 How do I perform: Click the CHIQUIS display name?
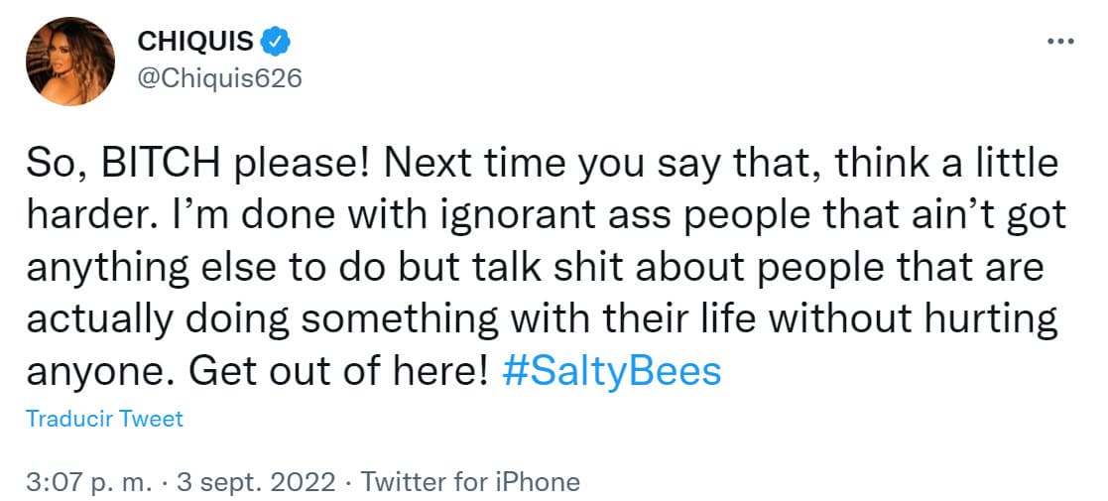195,43
